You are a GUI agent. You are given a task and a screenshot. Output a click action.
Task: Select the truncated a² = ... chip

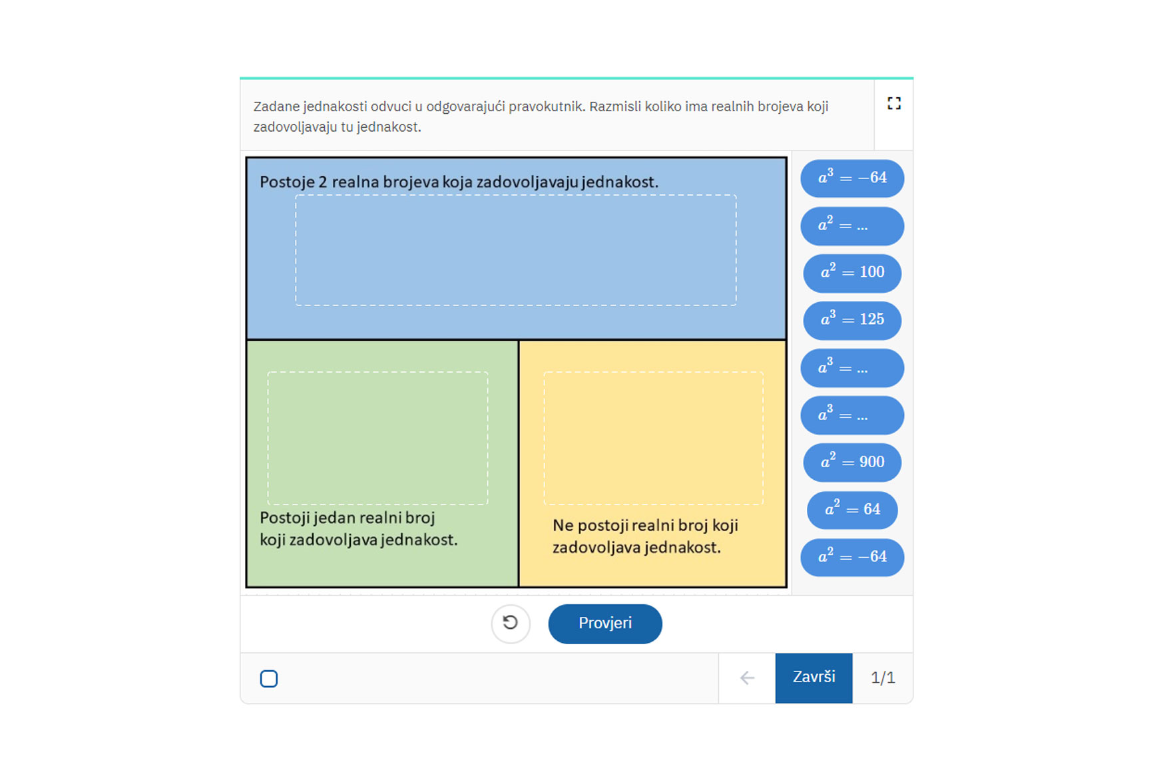[x=852, y=226]
